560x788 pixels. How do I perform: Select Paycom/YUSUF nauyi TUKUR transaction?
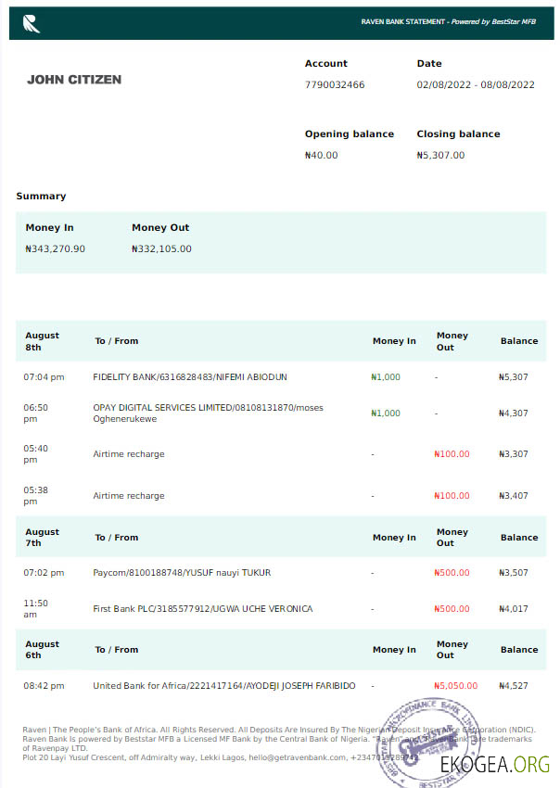182,572
